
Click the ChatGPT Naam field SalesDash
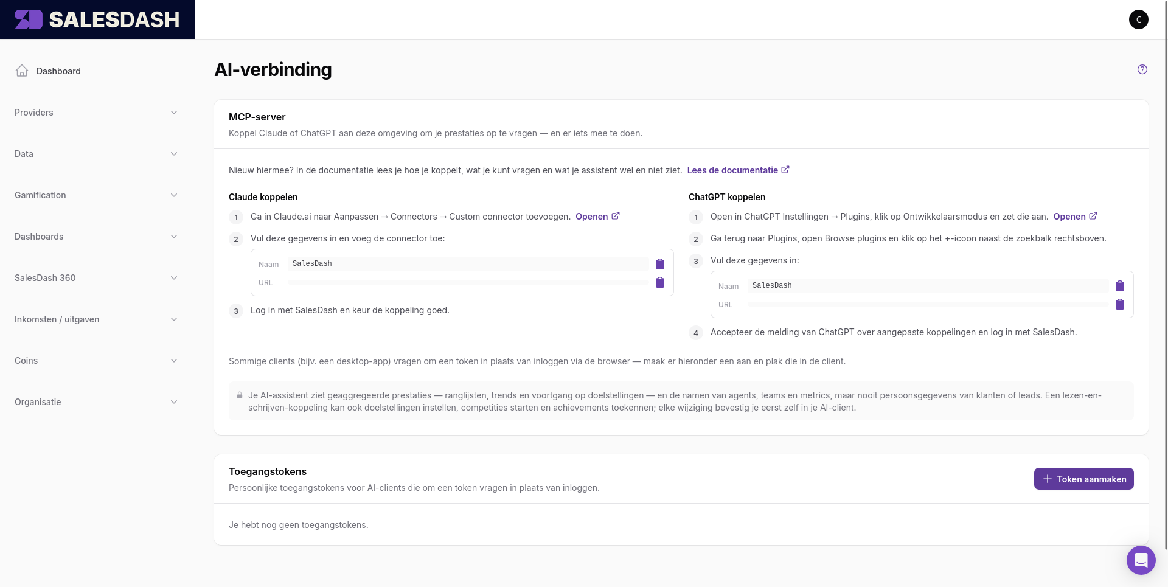928,285
